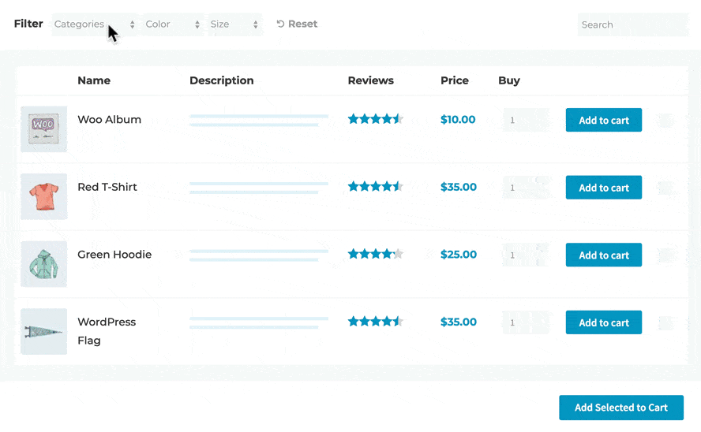Click the Woo Album description text lines

[x=259, y=120]
